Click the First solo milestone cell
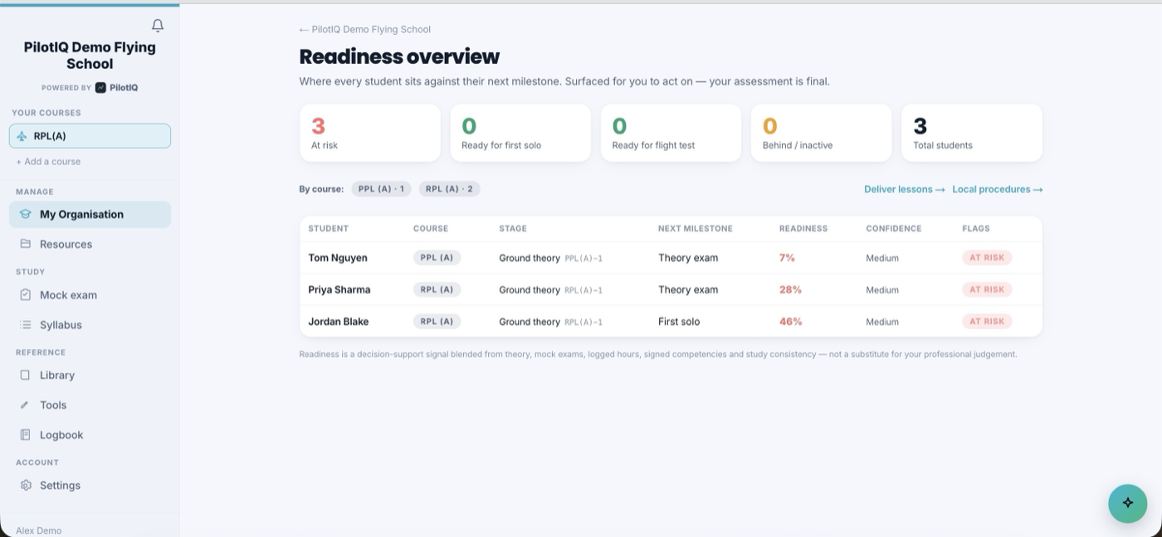 click(x=679, y=322)
